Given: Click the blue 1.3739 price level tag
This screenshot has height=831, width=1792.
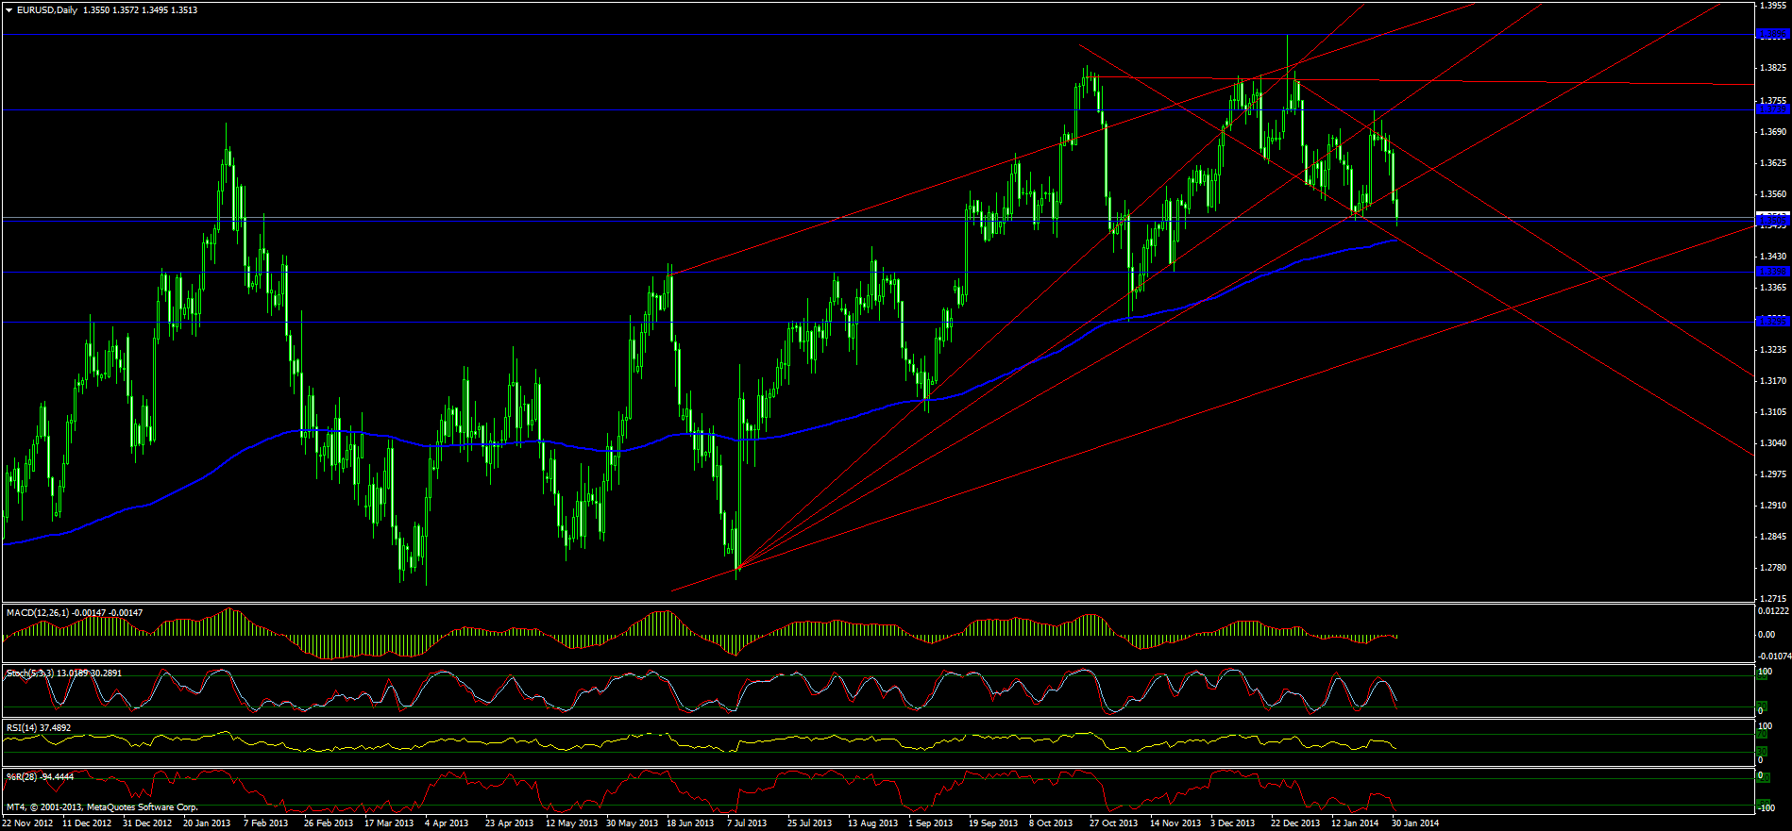Looking at the screenshot, I should point(1771,109).
